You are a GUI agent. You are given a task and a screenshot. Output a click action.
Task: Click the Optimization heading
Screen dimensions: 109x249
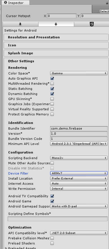click(x=20, y=227)
